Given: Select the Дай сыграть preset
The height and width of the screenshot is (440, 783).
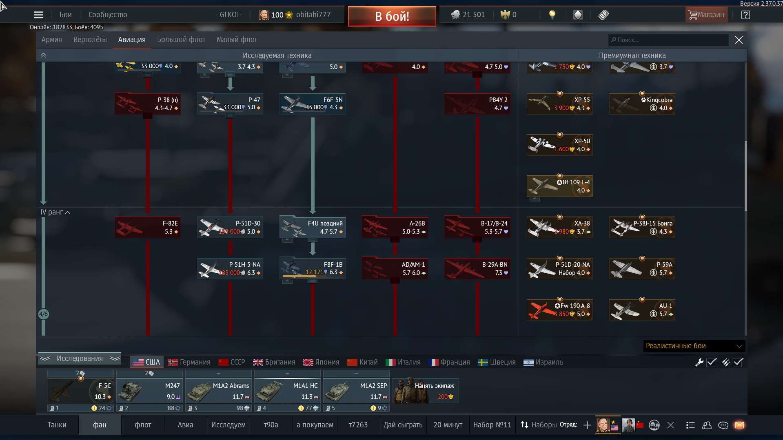Looking at the screenshot, I should click(403, 425).
